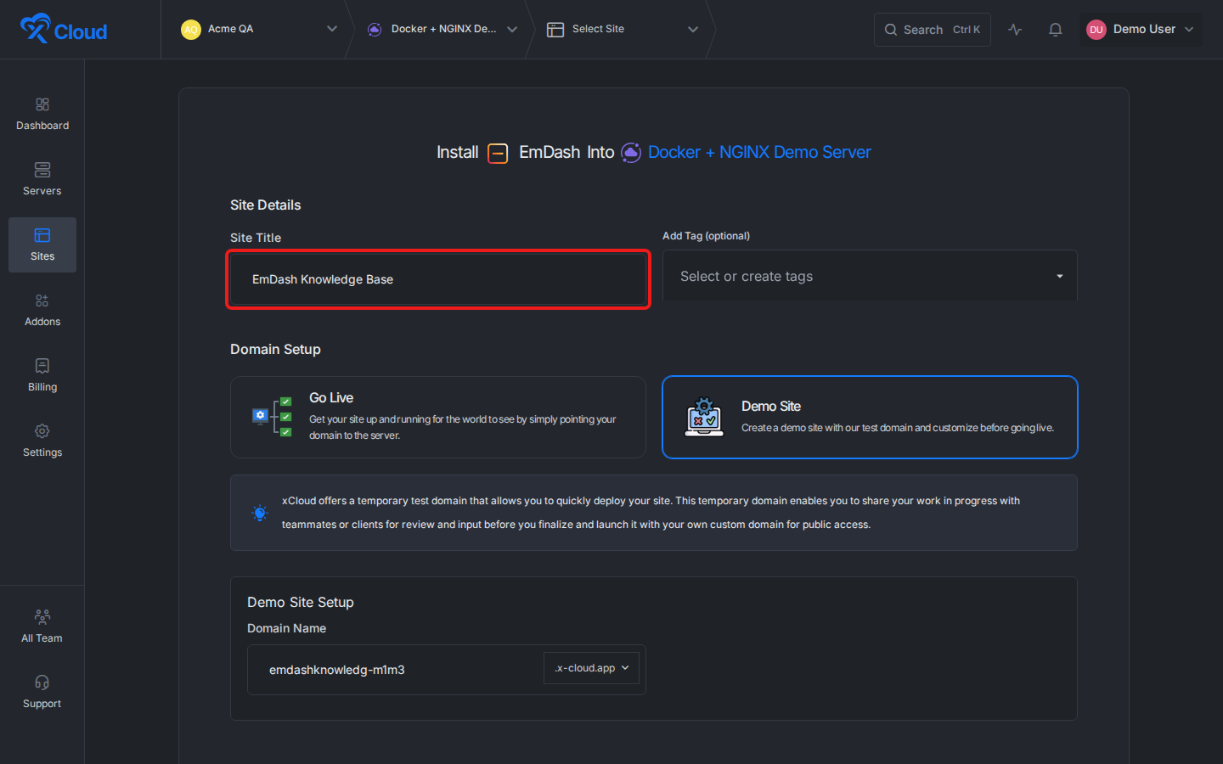This screenshot has height=764, width=1223.
Task: Click the Add Tag (optional) label
Action: 706,236
